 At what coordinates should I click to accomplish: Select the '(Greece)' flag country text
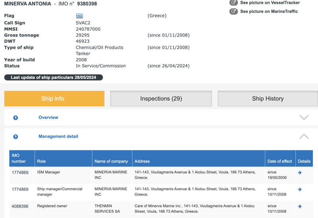157,16
